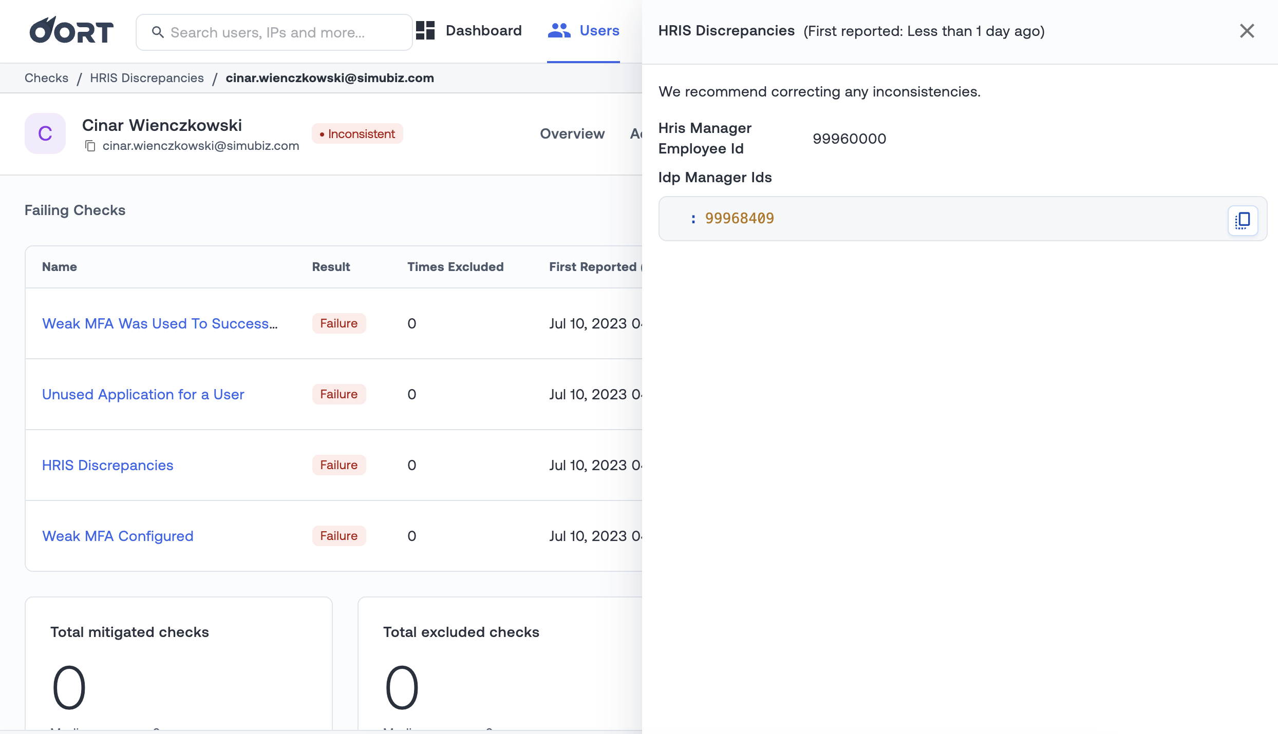
Task: Click the purple C user avatar
Action: pyautogui.click(x=45, y=133)
